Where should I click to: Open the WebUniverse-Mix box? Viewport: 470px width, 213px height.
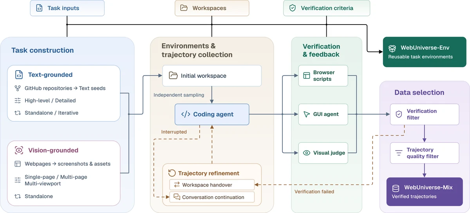(425, 192)
